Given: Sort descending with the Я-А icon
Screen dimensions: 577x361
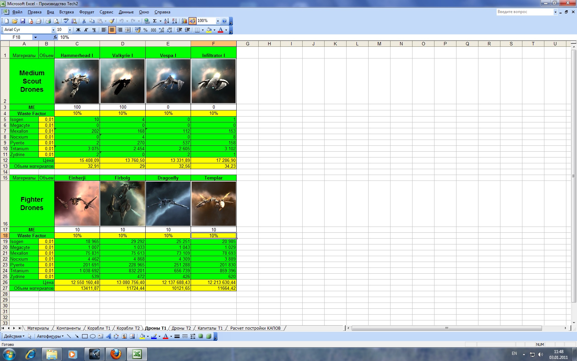Looking at the screenshot, I should point(174,21).
